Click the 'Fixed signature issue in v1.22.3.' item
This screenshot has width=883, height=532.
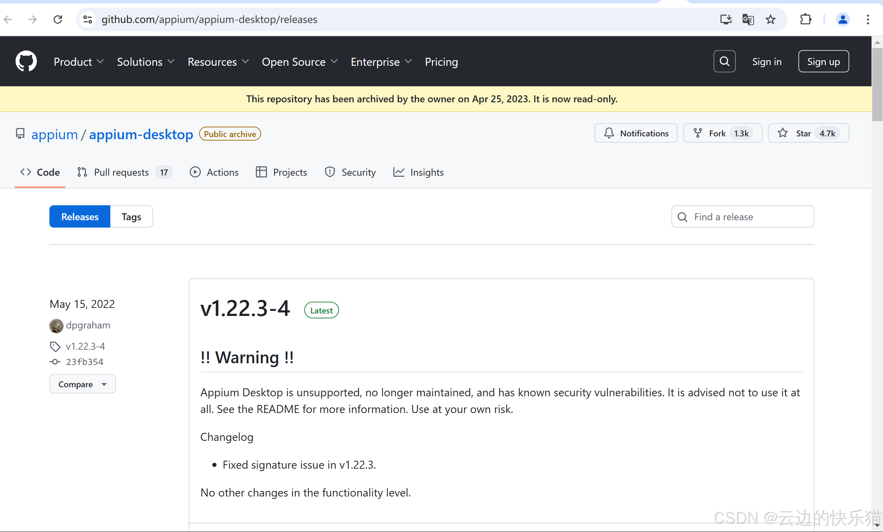(x=299, y=464)
